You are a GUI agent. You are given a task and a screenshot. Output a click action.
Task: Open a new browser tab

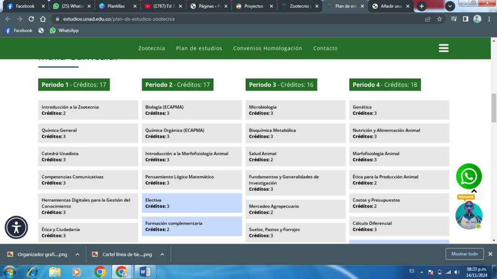coord(422,6)
